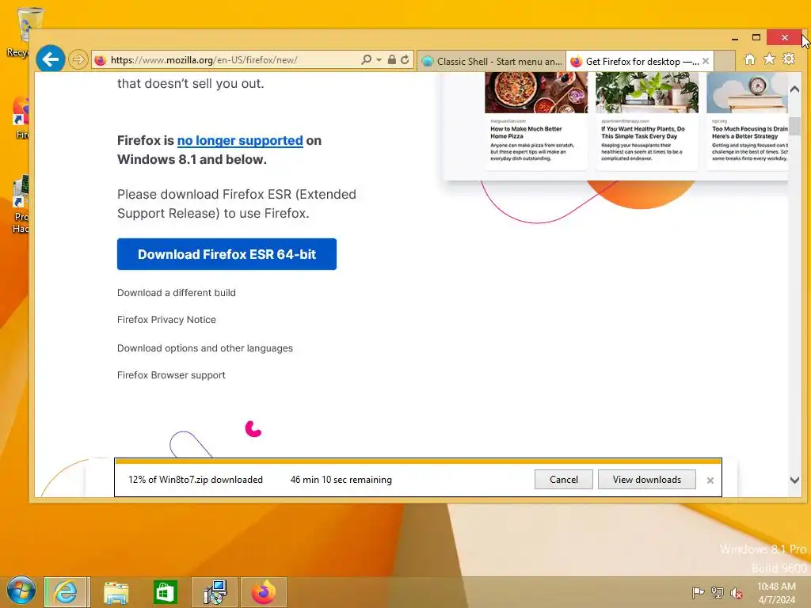The image size is (811, 608).
Task: Dismiss the download notification bar
Action: pos(710,481)
